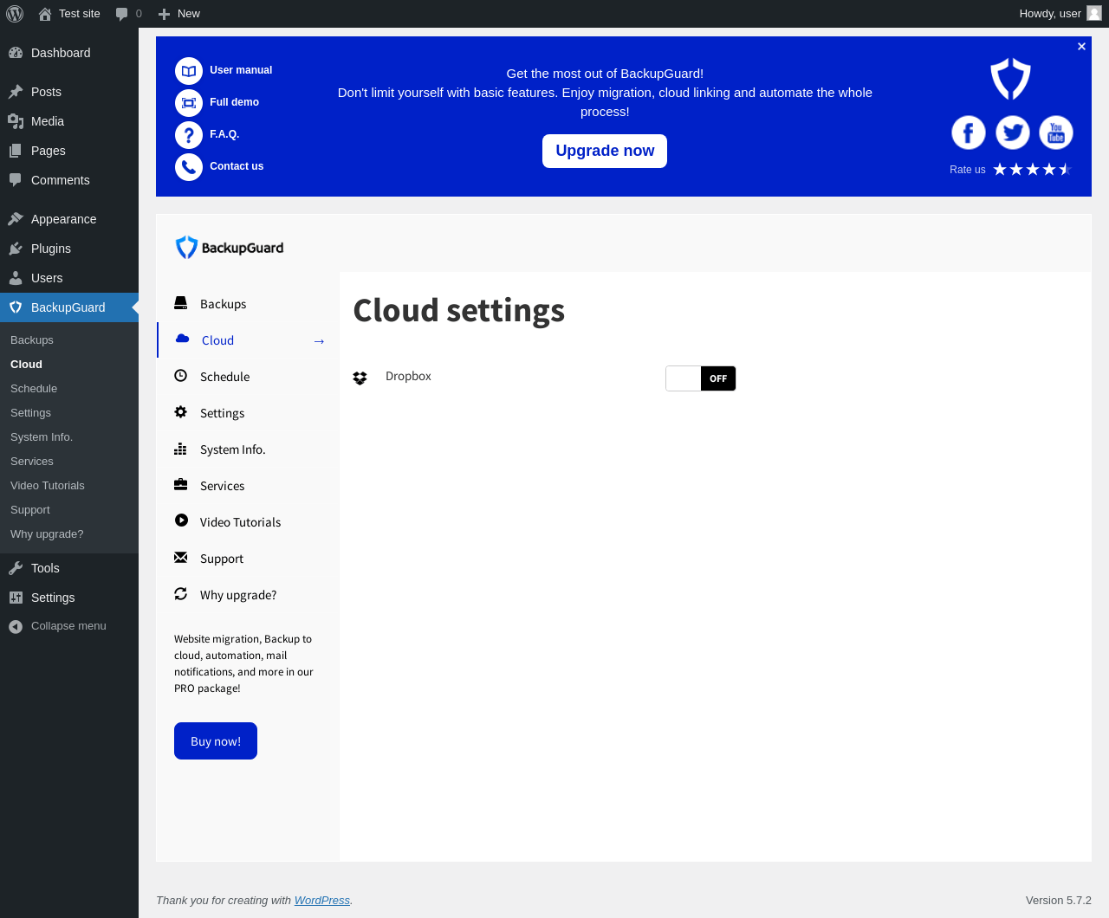The image size is (1109, 918).
Task: Open Tools in admin sidebar
Action: (69, 568)
